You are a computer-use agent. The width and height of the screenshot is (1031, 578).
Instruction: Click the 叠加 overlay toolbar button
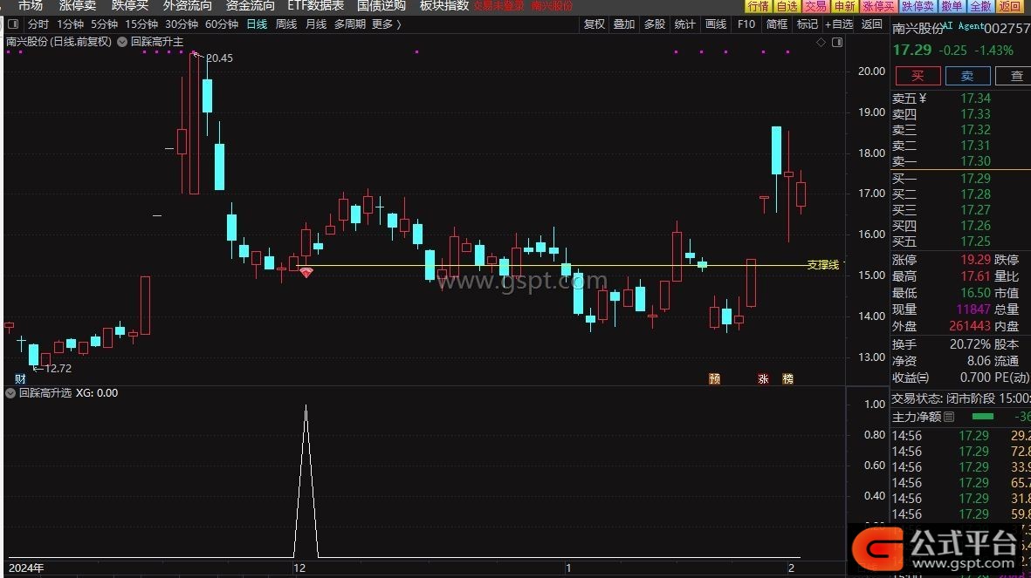click(x=624, y=24)
